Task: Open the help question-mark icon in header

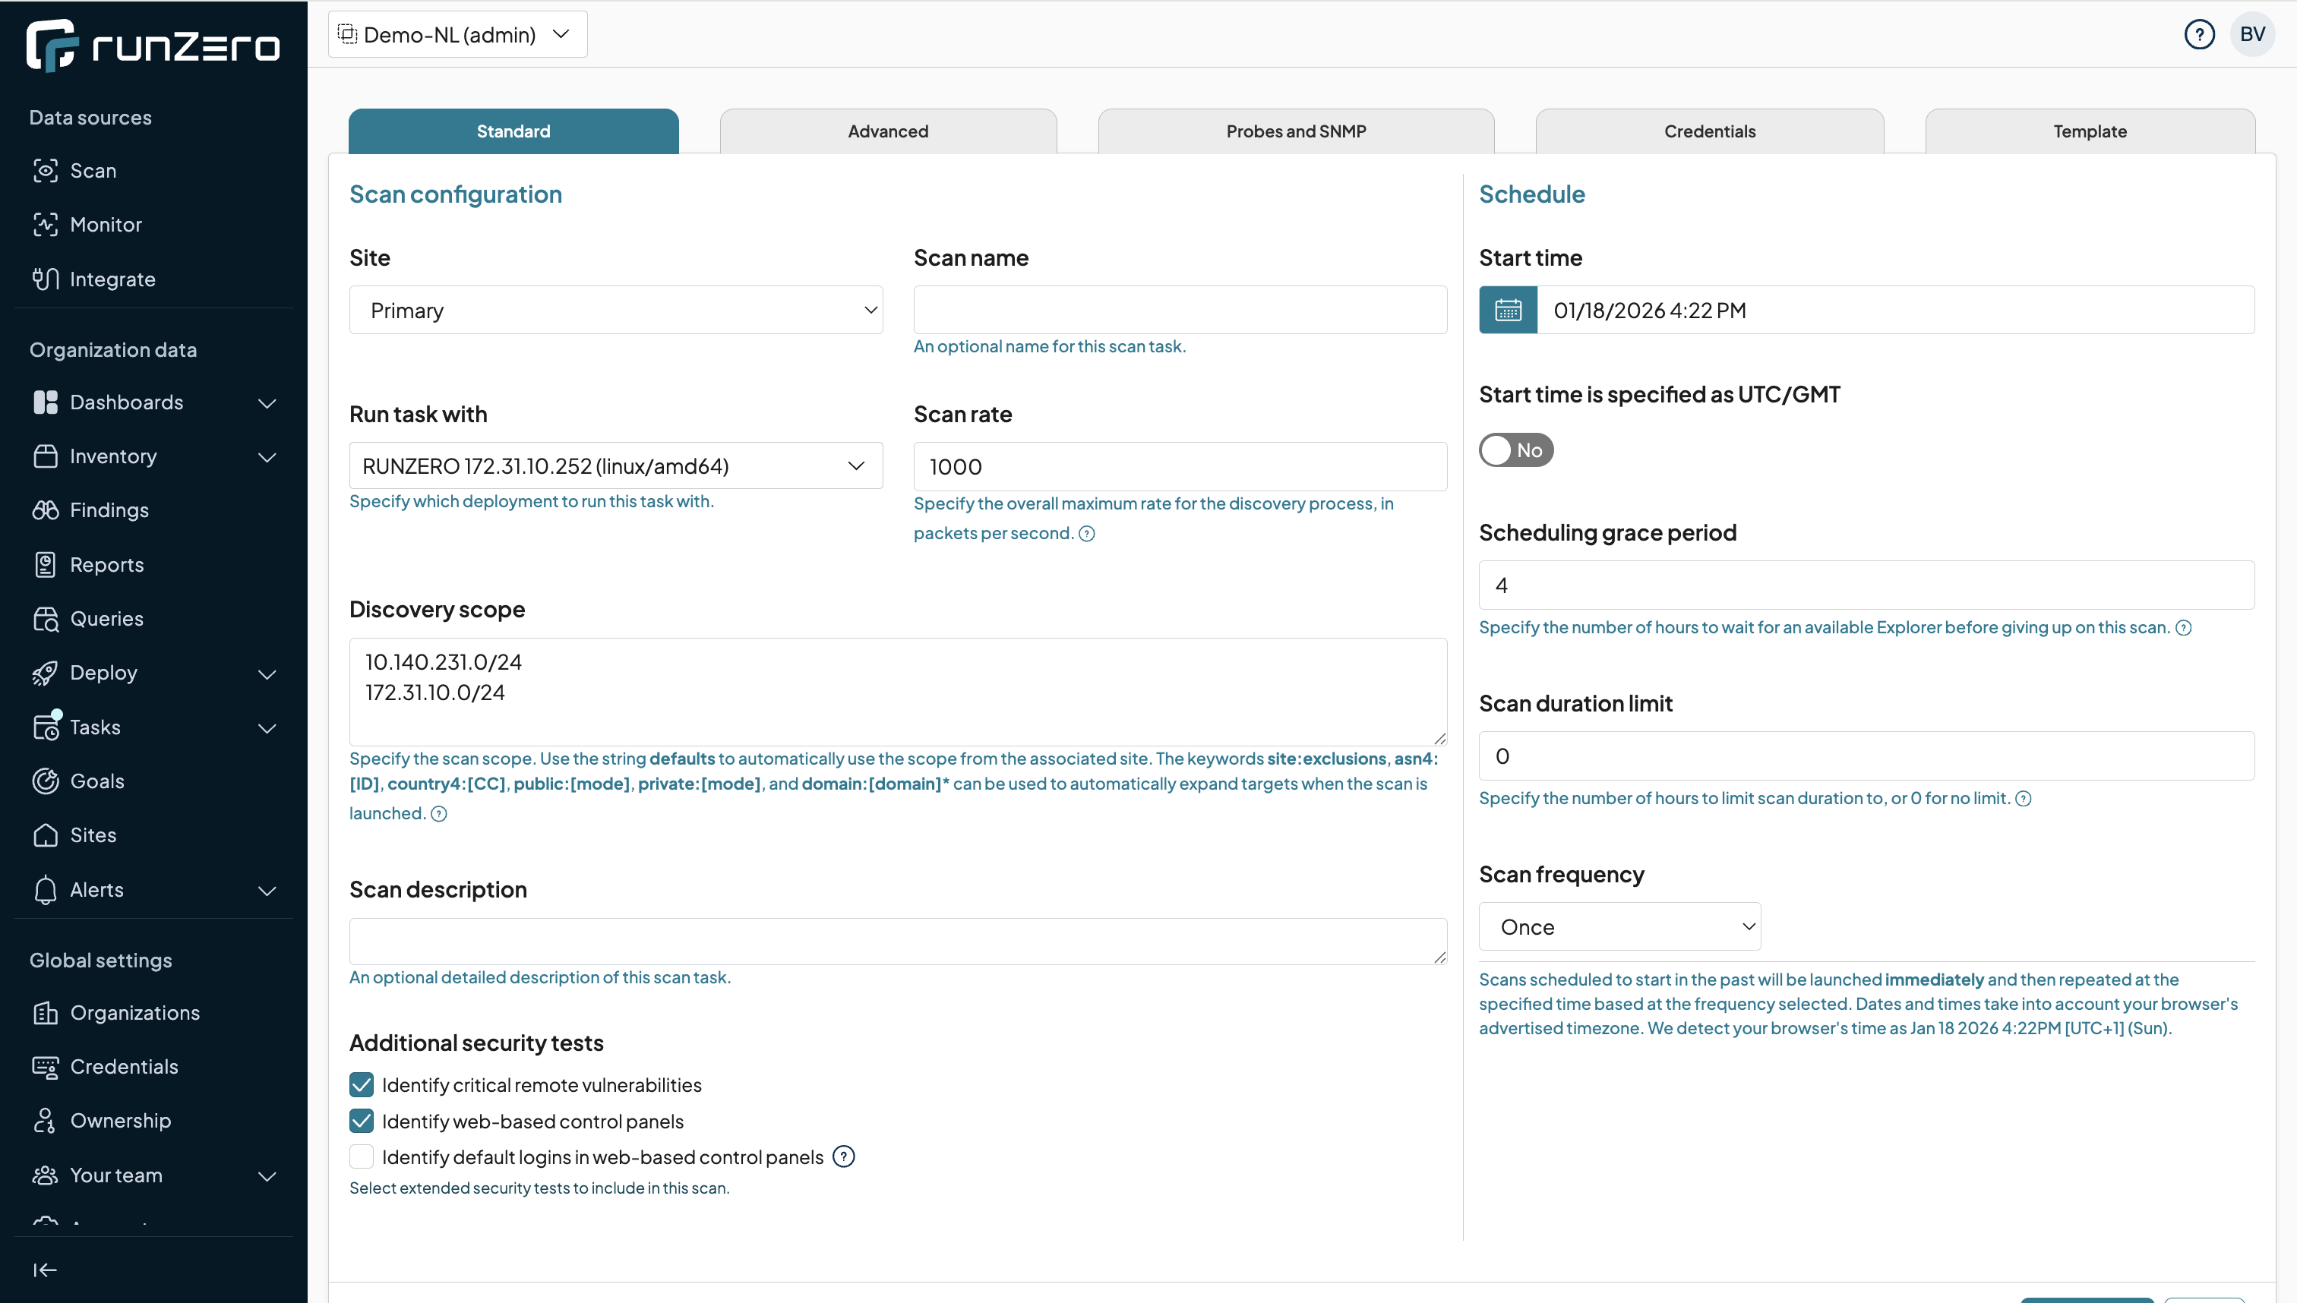Action: click(x=2198, y=35)
